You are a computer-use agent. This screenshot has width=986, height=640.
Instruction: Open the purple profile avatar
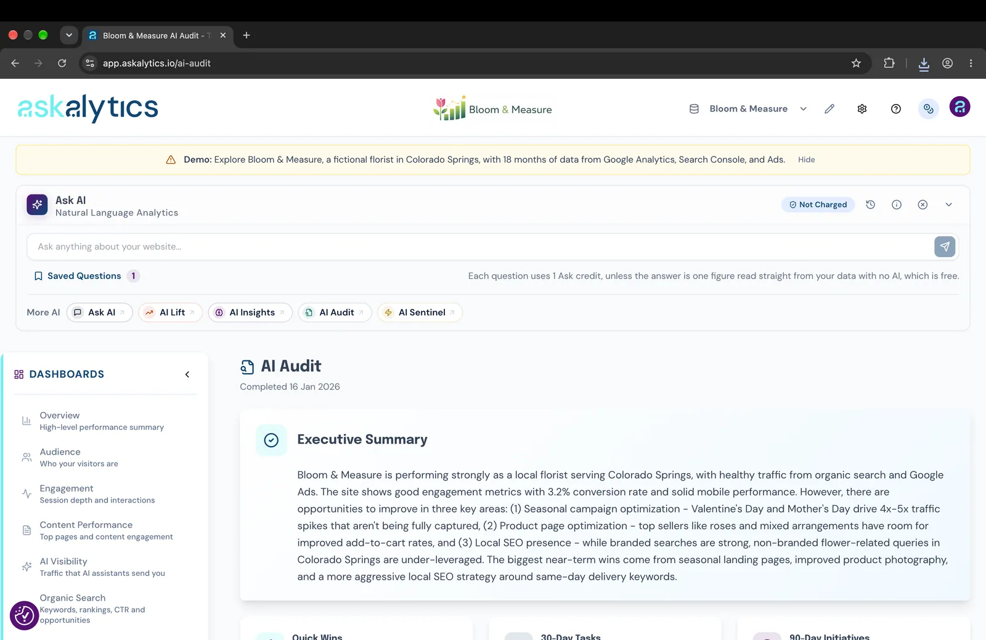tap(960, 107)
